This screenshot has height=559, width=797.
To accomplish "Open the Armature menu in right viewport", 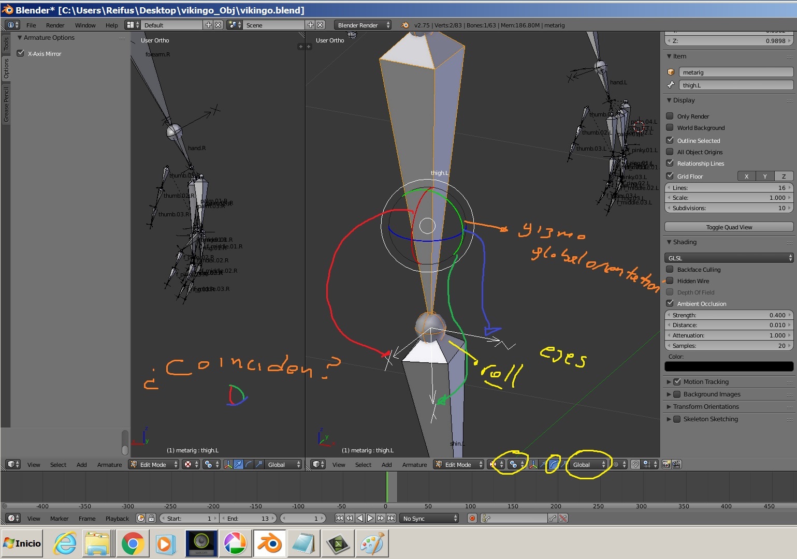I will pos(414,464).
